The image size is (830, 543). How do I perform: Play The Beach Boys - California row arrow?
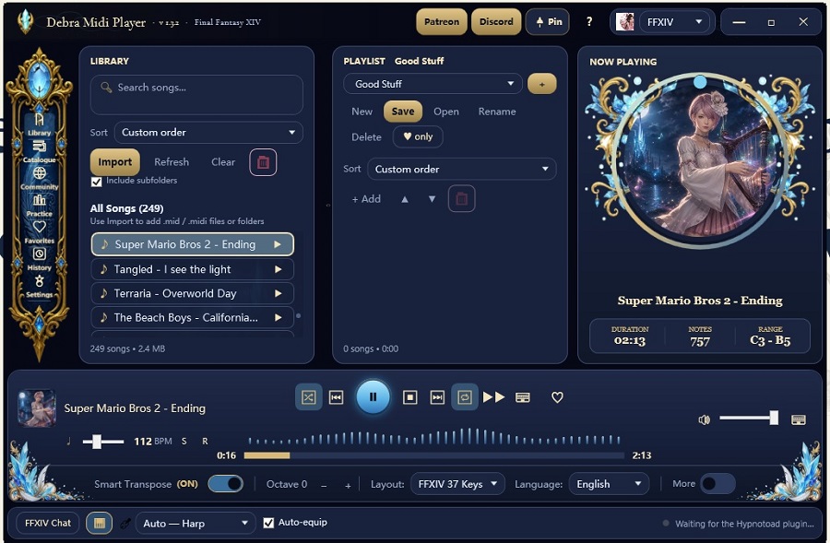point(278,317)
